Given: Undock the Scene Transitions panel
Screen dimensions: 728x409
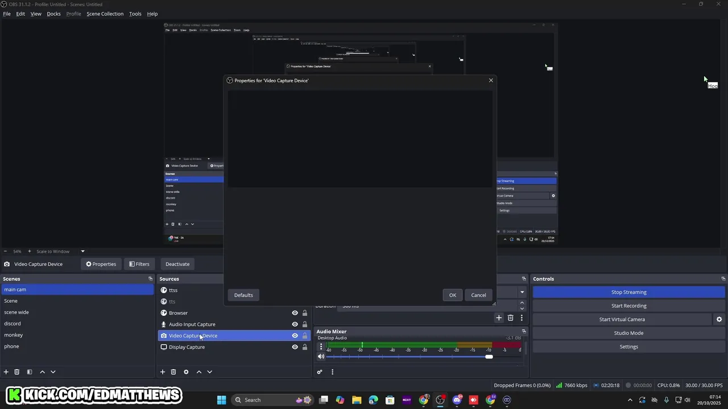Looking at the screenshot, I should point(524,279).
